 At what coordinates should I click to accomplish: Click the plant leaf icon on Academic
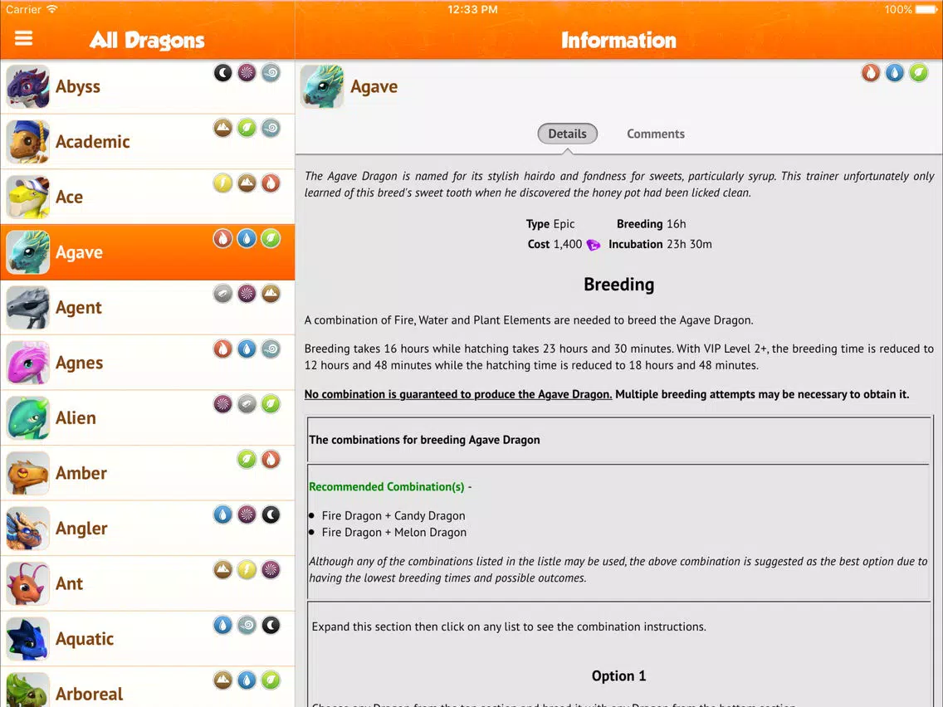click(x=247, y=128)
